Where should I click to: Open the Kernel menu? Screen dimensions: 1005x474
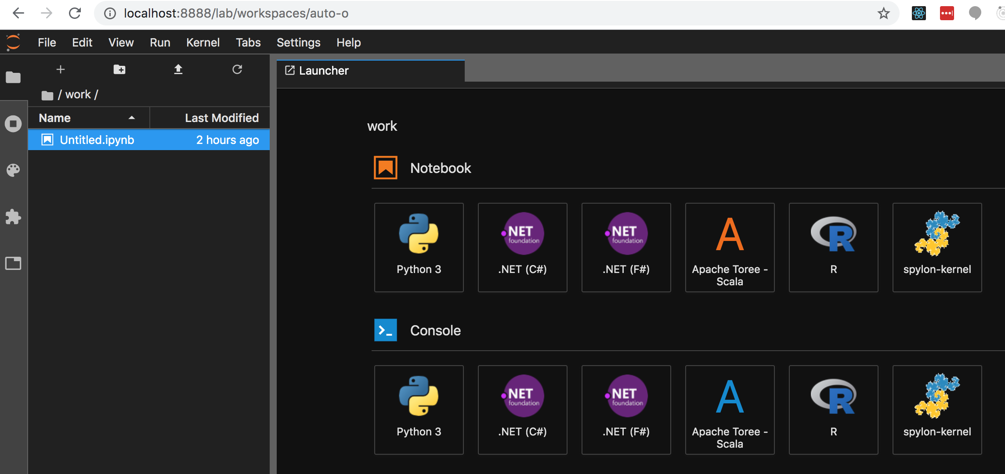202,43
